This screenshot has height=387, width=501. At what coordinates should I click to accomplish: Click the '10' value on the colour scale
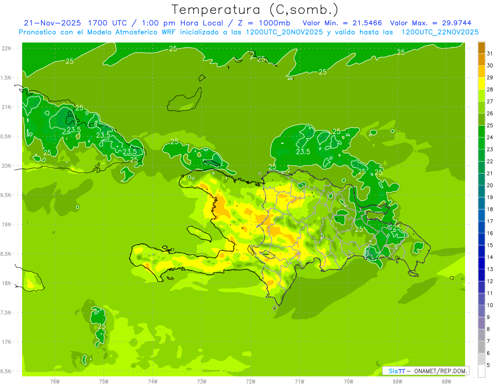tap(490, 305)
